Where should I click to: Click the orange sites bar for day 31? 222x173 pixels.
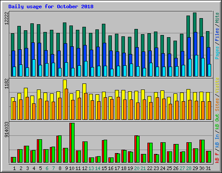209,111
